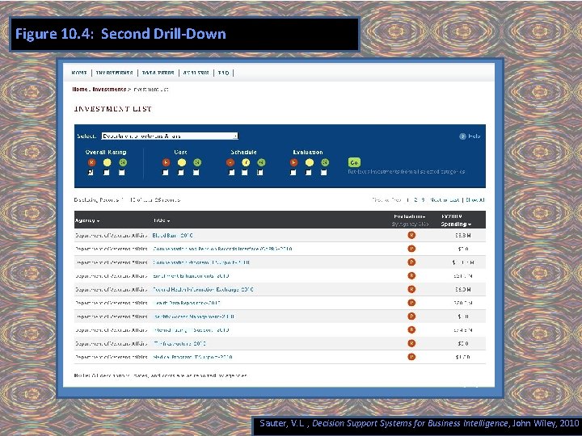Click the Help link
582x436 pixels.
[474, 136]
